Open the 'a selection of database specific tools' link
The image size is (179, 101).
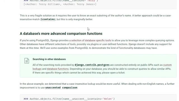tap(90, 40)
